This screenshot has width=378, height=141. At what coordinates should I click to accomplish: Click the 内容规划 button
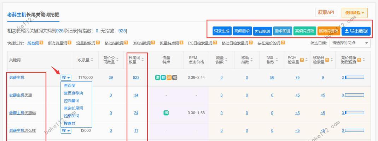point(262,31)
